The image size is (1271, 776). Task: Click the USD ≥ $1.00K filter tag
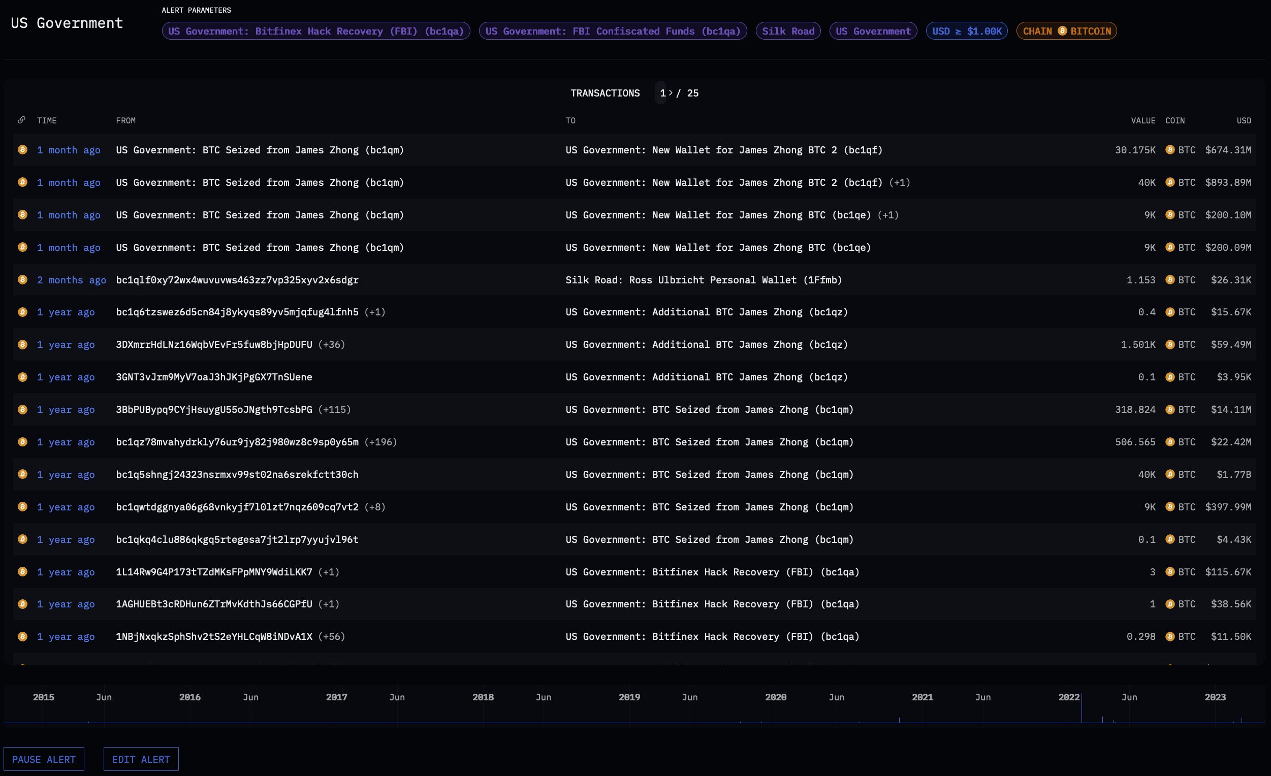966,31
